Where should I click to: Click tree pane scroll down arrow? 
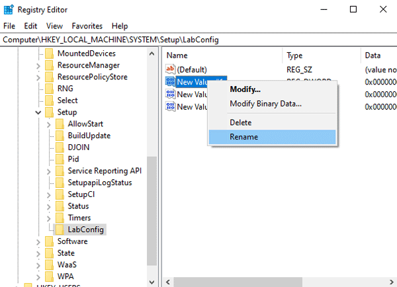[x=152, y=282]
